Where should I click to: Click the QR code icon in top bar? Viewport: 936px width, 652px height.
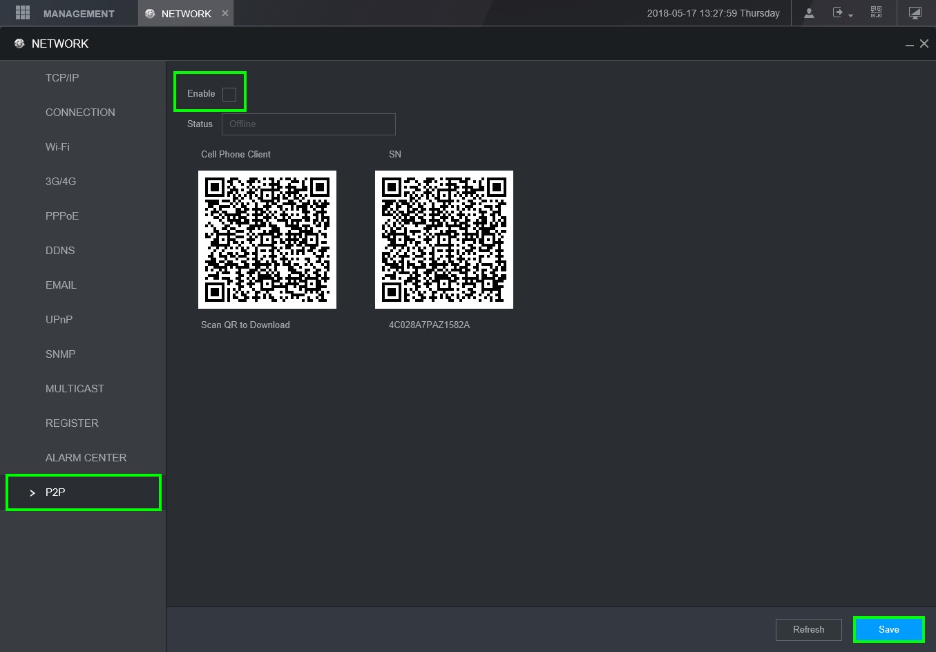876,12
